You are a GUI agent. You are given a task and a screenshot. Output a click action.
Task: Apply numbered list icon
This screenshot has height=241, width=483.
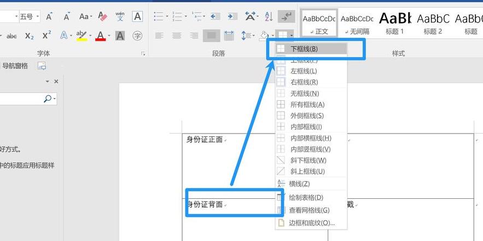(x=177, y=16)
